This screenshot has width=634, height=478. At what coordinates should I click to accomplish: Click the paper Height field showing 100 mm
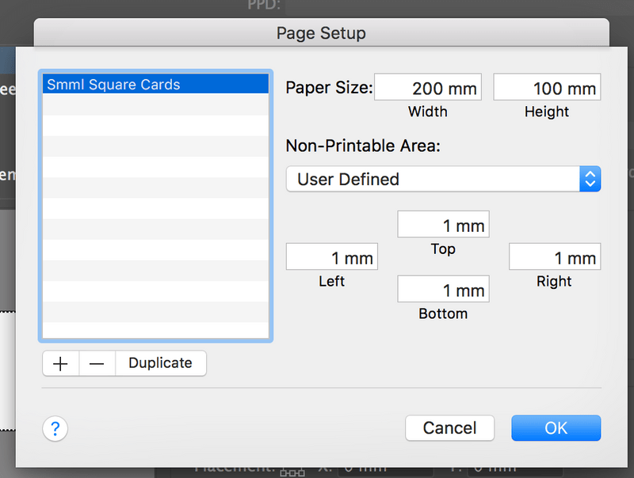[547, 87]
